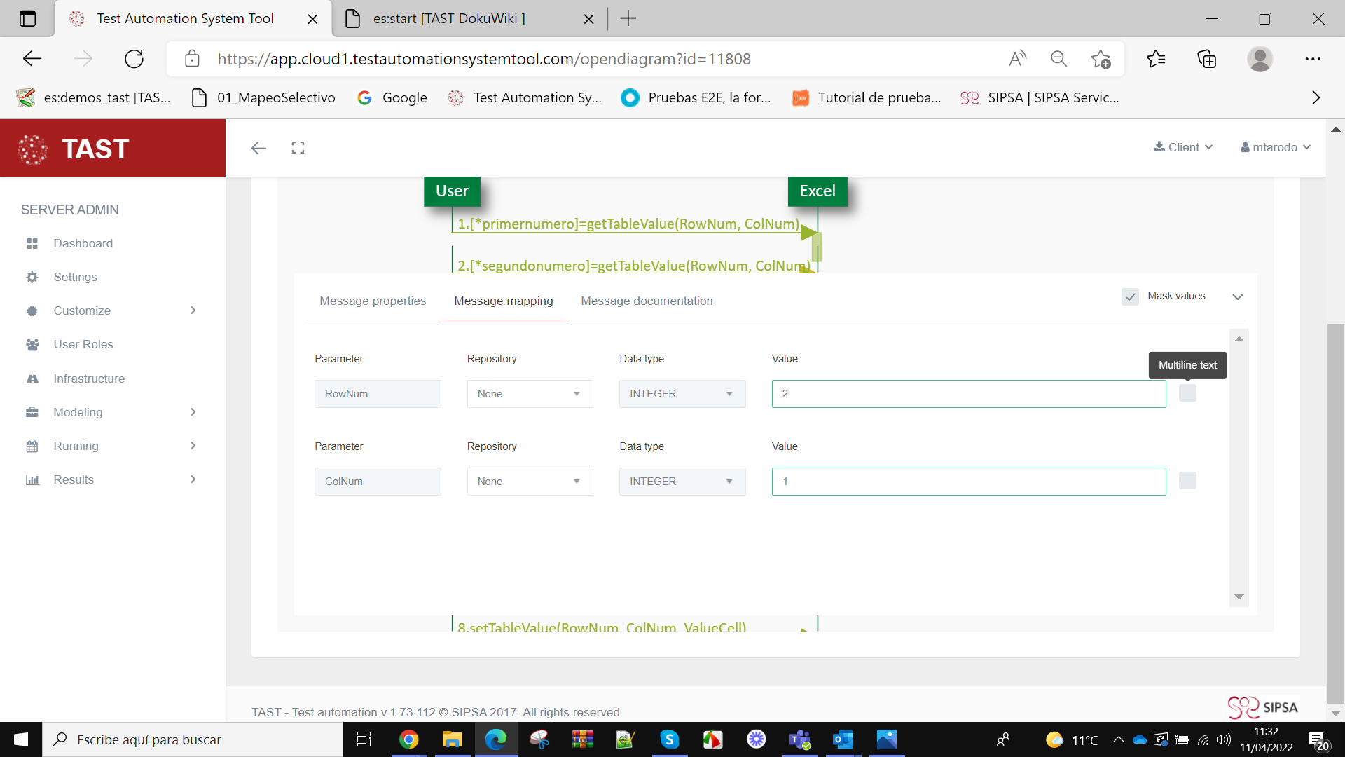Enable multiline text for RowNum value

click(x=1187, y=393)
